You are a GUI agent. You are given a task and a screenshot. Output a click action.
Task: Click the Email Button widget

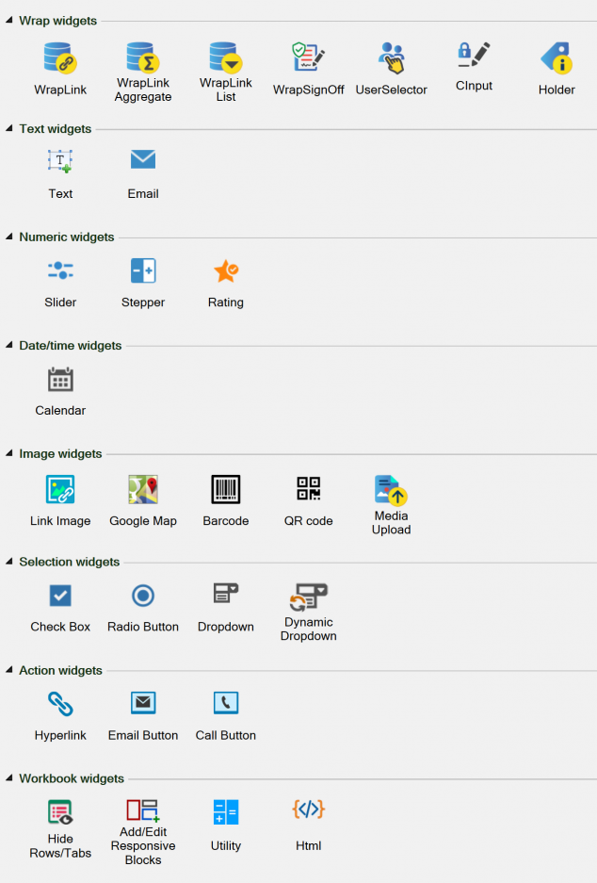(143, 703)
